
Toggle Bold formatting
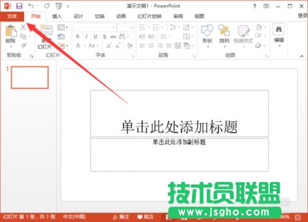pos(78,36)
